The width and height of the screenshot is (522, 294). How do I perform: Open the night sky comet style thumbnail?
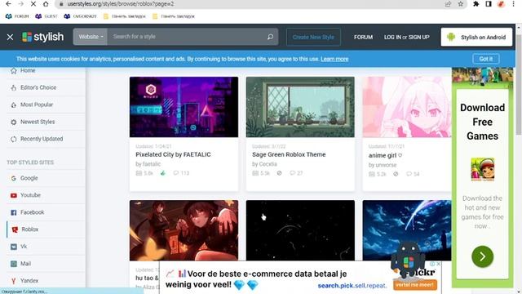(407, 230)
